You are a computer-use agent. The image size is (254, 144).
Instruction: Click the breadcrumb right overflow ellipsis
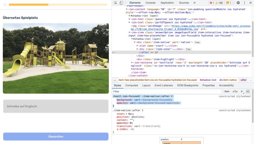pyautogui.click(x=251, y=80)
